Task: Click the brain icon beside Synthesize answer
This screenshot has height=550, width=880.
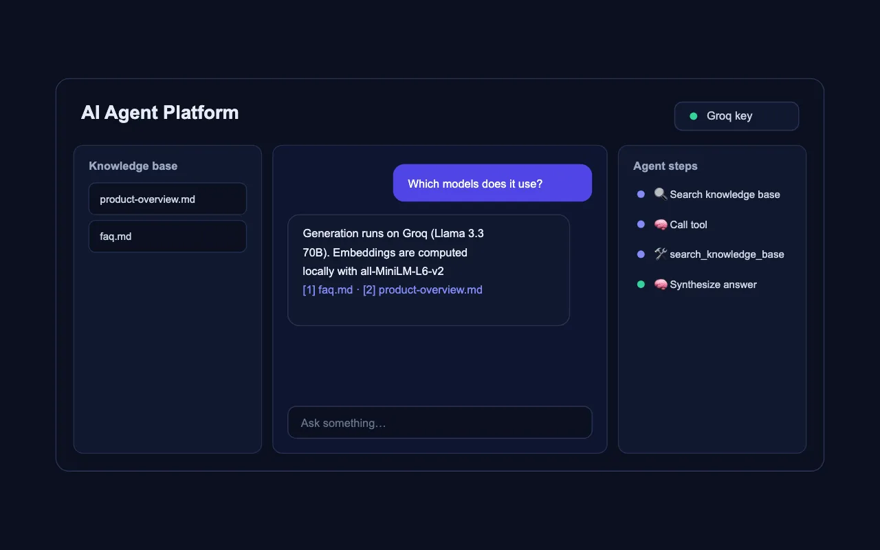Action: pyautogui.click(x=661, y=285)
